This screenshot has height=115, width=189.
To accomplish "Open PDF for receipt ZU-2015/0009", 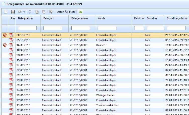I will (x=11, y=35).
